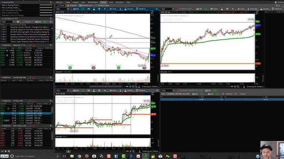Click gear icon in Live News panel

click(x=18, y=22)
